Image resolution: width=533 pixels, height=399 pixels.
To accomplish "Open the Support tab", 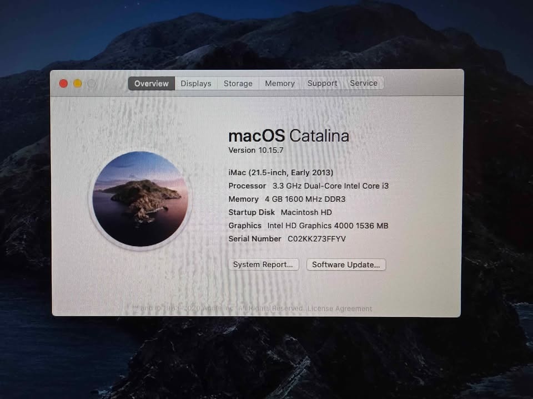I will pyautogui.click(x=322, y=84).
